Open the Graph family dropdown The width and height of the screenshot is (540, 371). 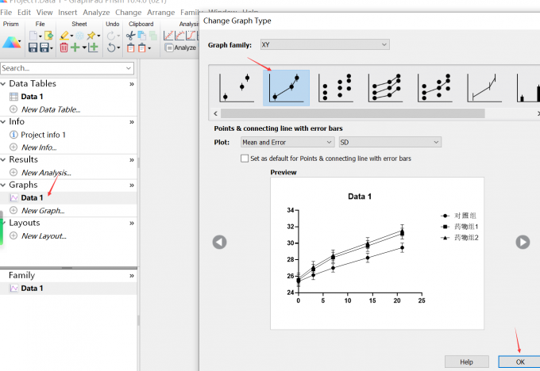click(x=325, y=44)
